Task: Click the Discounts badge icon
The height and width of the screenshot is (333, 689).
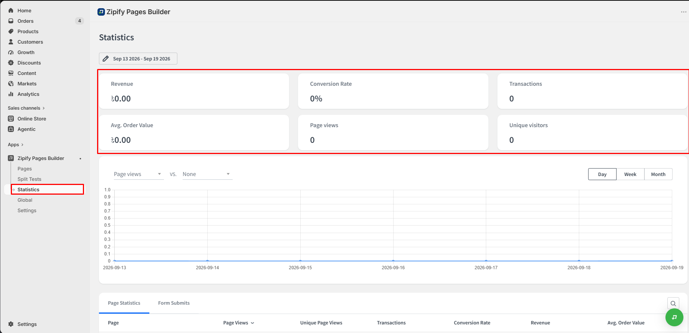Action: pos(11,63)
